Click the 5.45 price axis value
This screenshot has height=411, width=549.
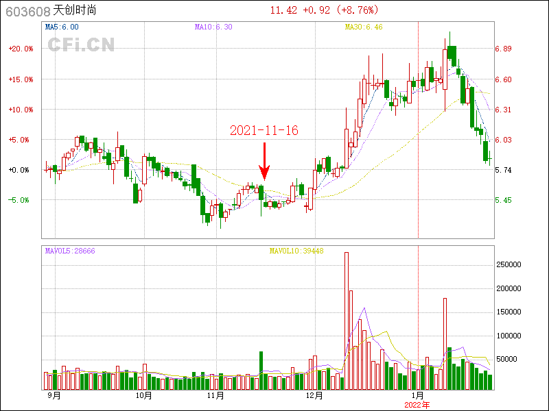coord(503,200)
